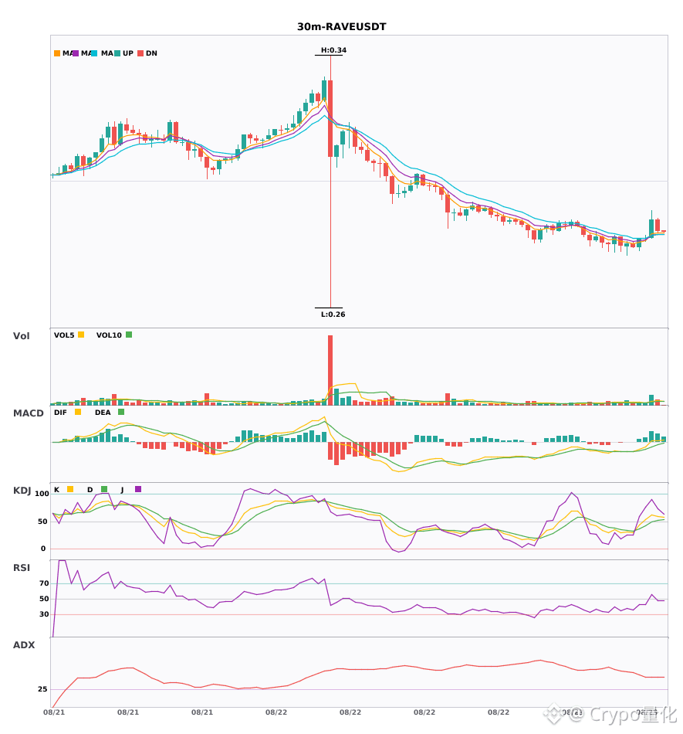Screen dimensions: 683x734
Task: Click the H:0.34 high price label
Action: coord(334,50)
